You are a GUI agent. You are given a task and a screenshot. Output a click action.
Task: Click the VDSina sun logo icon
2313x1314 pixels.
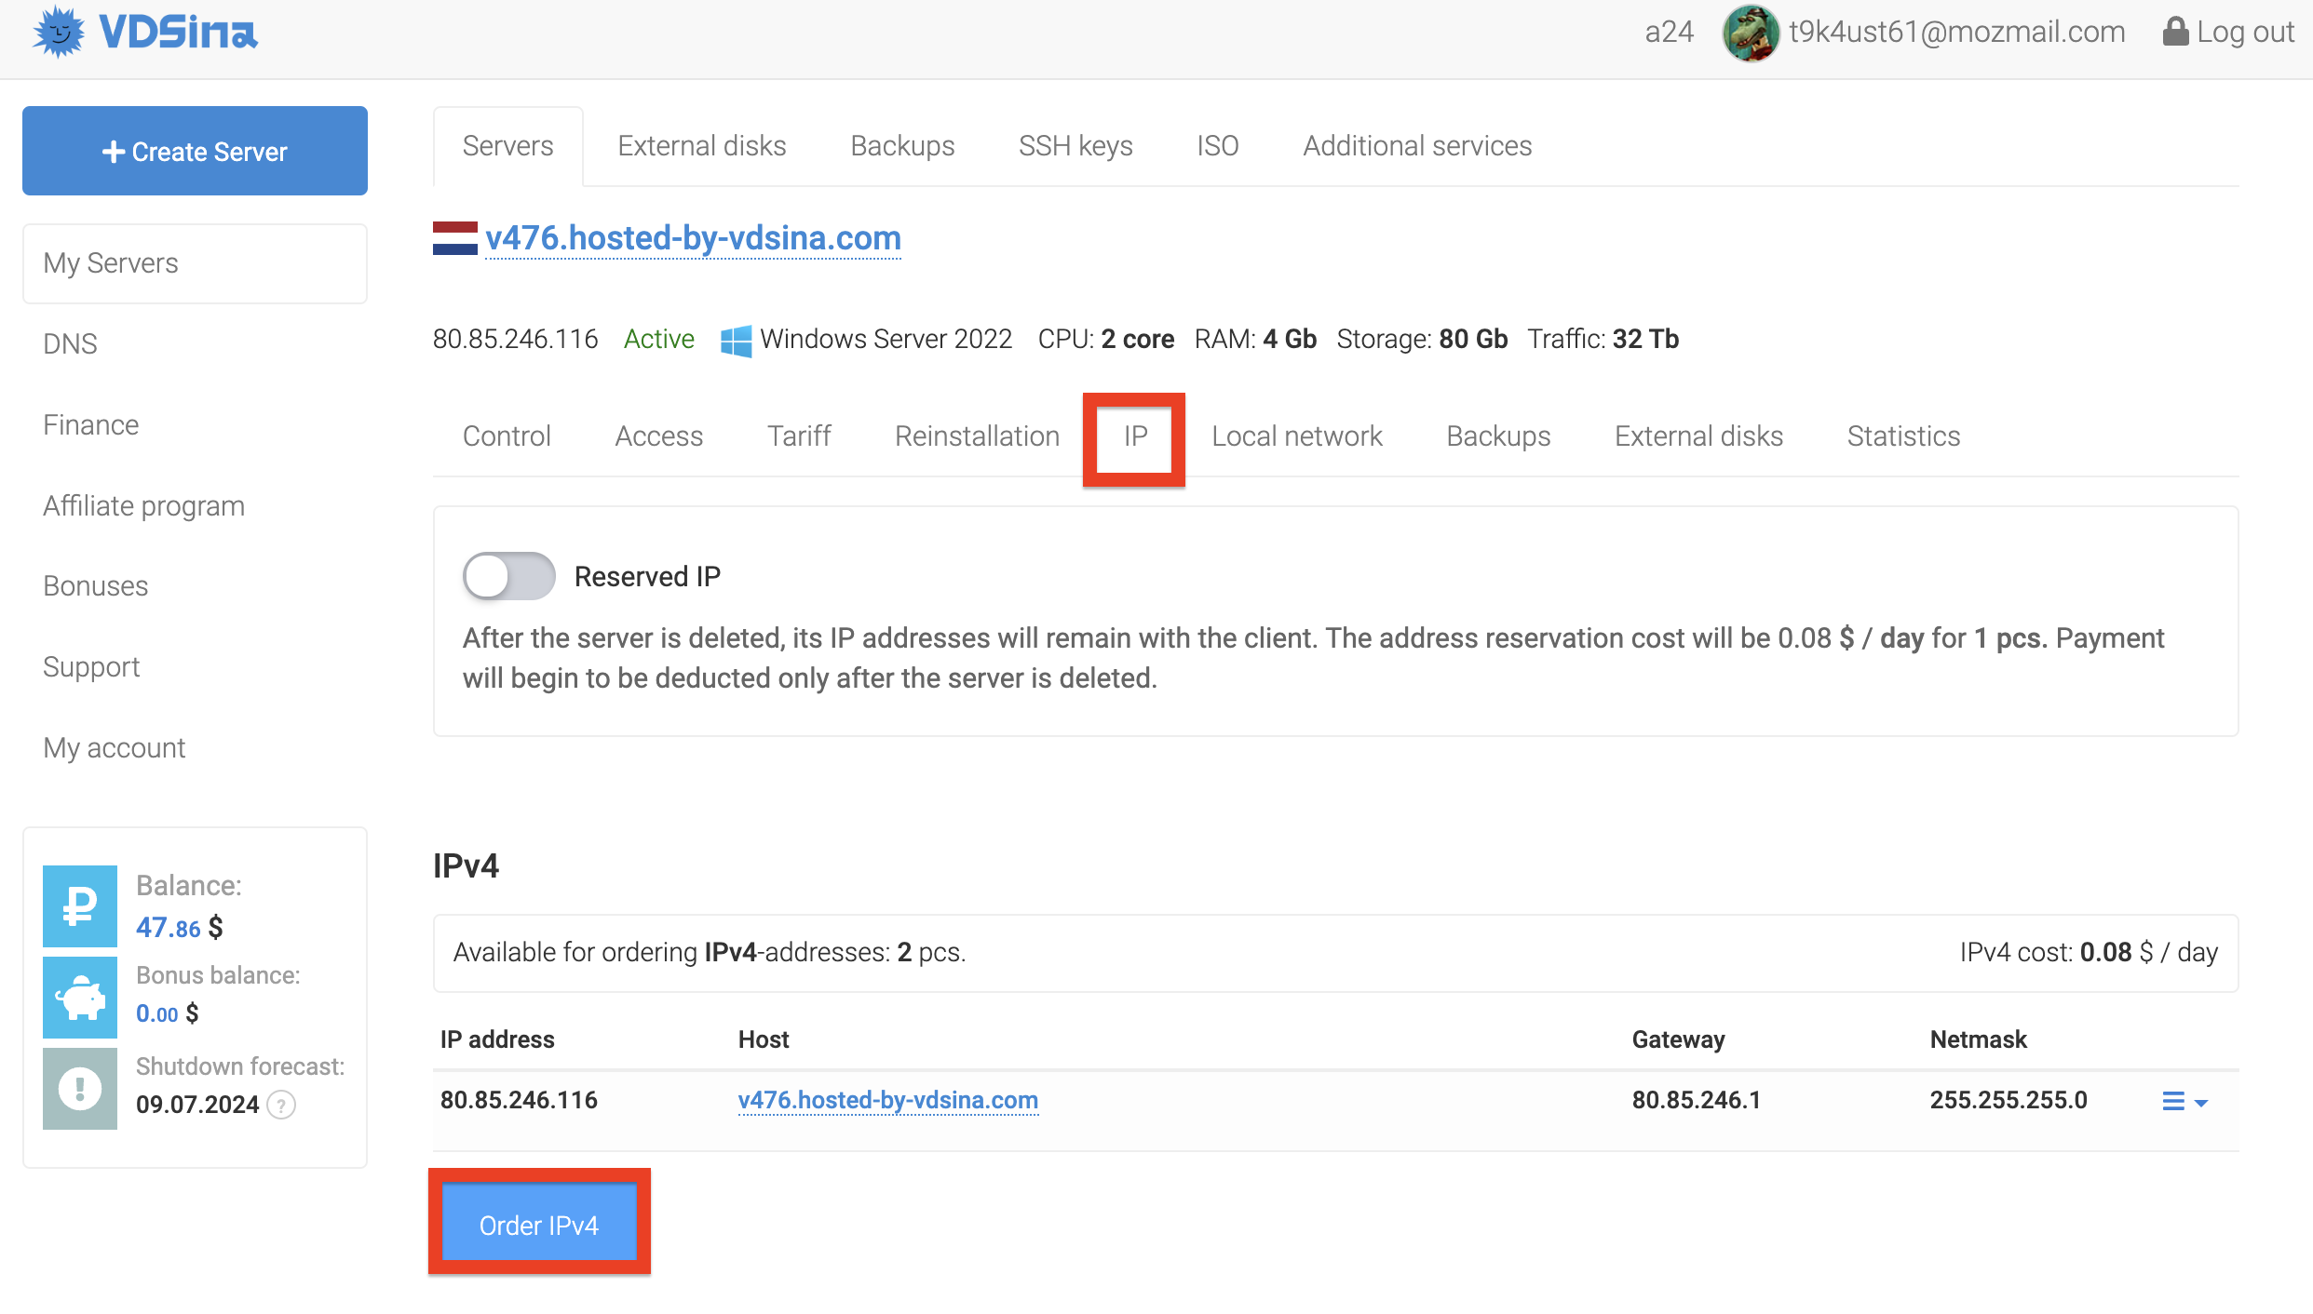59,33
